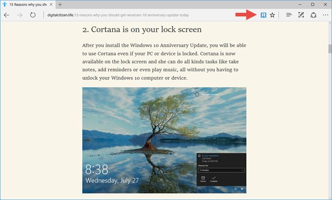
Task: Minimize the Edge browser window
Action: 300,5
